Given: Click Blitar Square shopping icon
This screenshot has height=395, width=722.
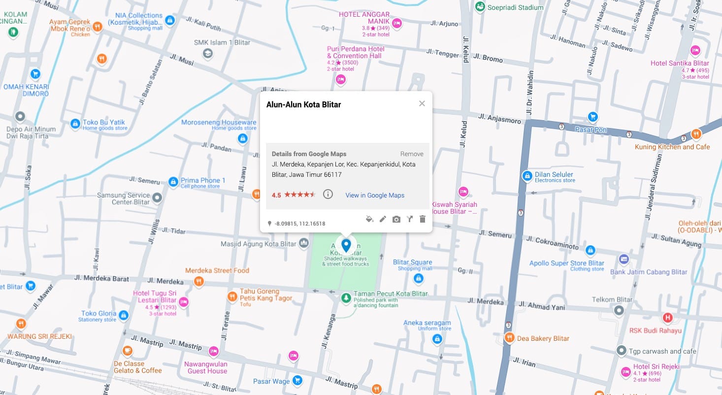Looking at the screenshot, I should (x=419, y=279).
